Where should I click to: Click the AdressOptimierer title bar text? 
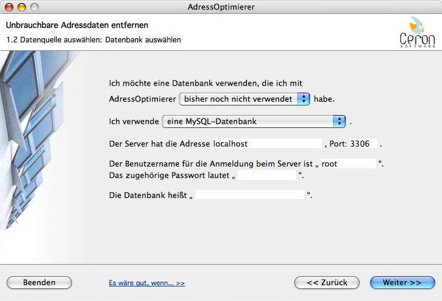(x=221, y=7)
